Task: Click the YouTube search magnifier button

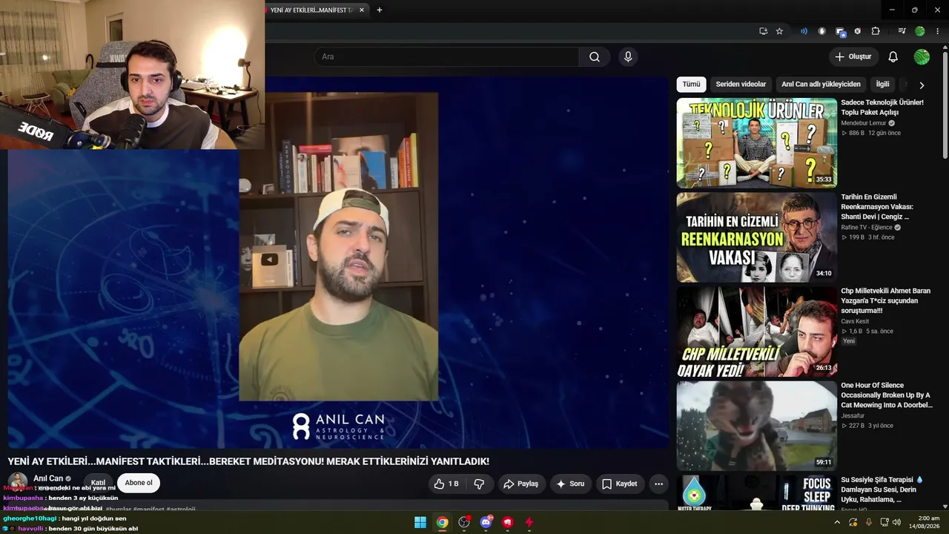Action: [x=595, y=57]
